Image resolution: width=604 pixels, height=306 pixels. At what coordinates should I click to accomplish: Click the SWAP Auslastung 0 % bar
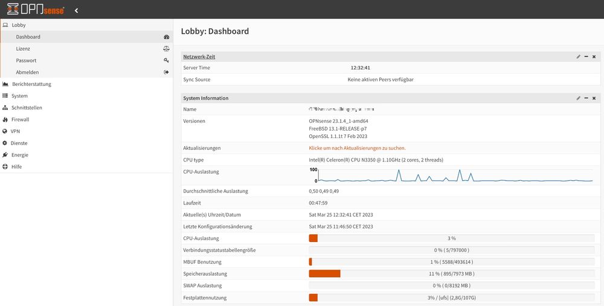tap(451, 286)
